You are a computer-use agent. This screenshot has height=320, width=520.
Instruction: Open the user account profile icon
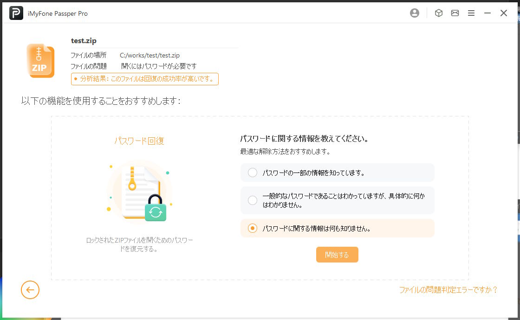pos(415,13)
